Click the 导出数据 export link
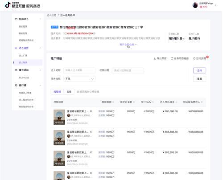 (160, 58)
